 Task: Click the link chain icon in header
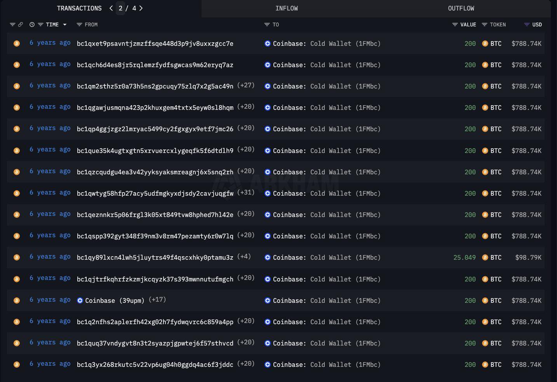coord(21,24)
